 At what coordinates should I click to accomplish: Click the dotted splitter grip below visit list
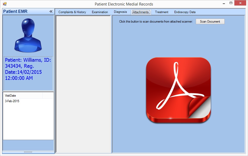point(28,152)
